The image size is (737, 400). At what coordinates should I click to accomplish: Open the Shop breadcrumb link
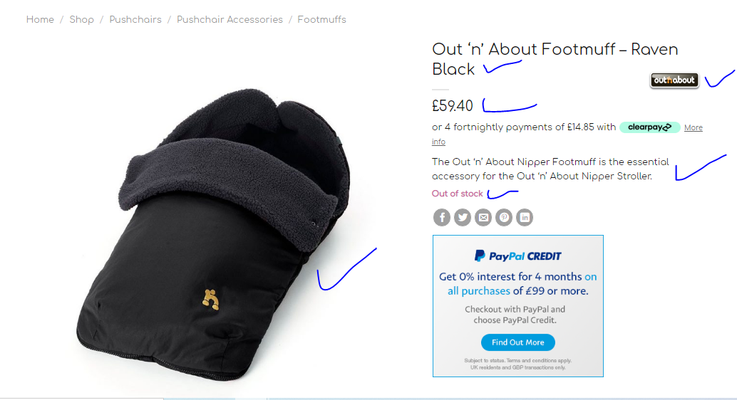click(x=82, y=20)
